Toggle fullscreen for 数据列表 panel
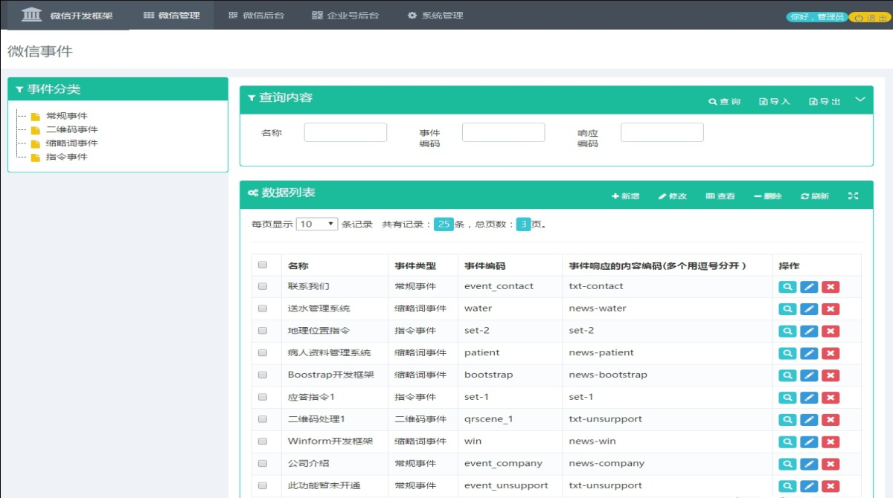This screenshot has width=893, height=498. 854,195
